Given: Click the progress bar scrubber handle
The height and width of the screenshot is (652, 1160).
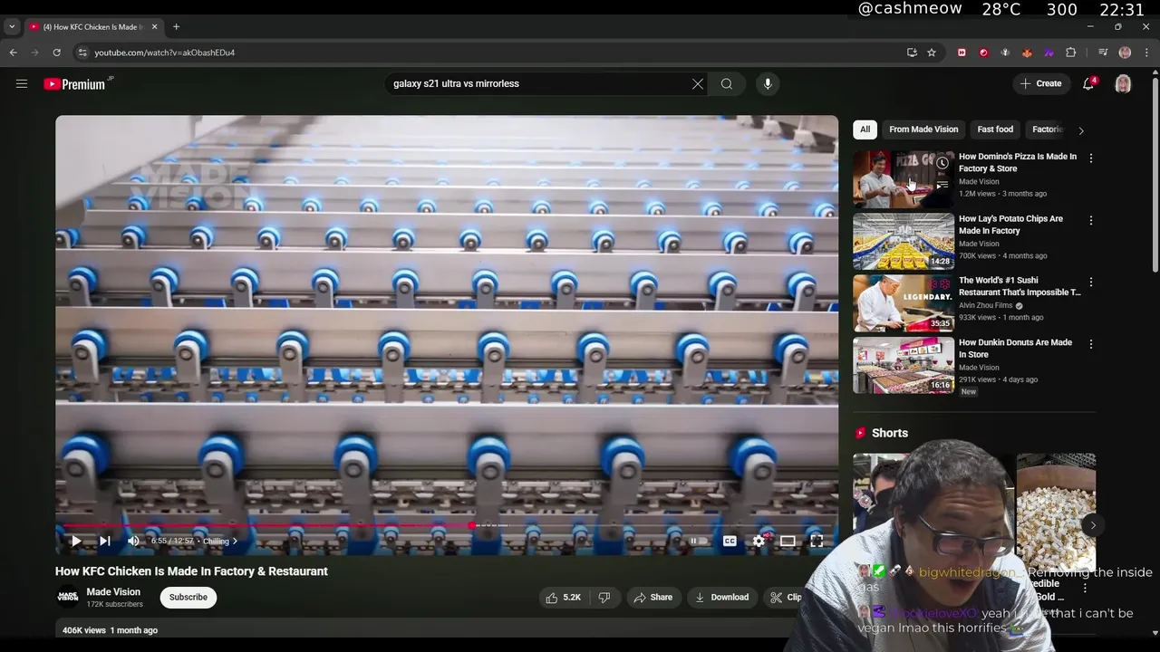Looking at the screenshot, I should pyautogui.click(x=472, y=525).
